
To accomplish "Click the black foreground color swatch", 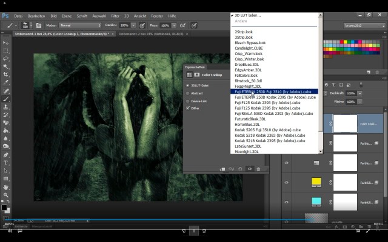I will (x=4, y=208).
